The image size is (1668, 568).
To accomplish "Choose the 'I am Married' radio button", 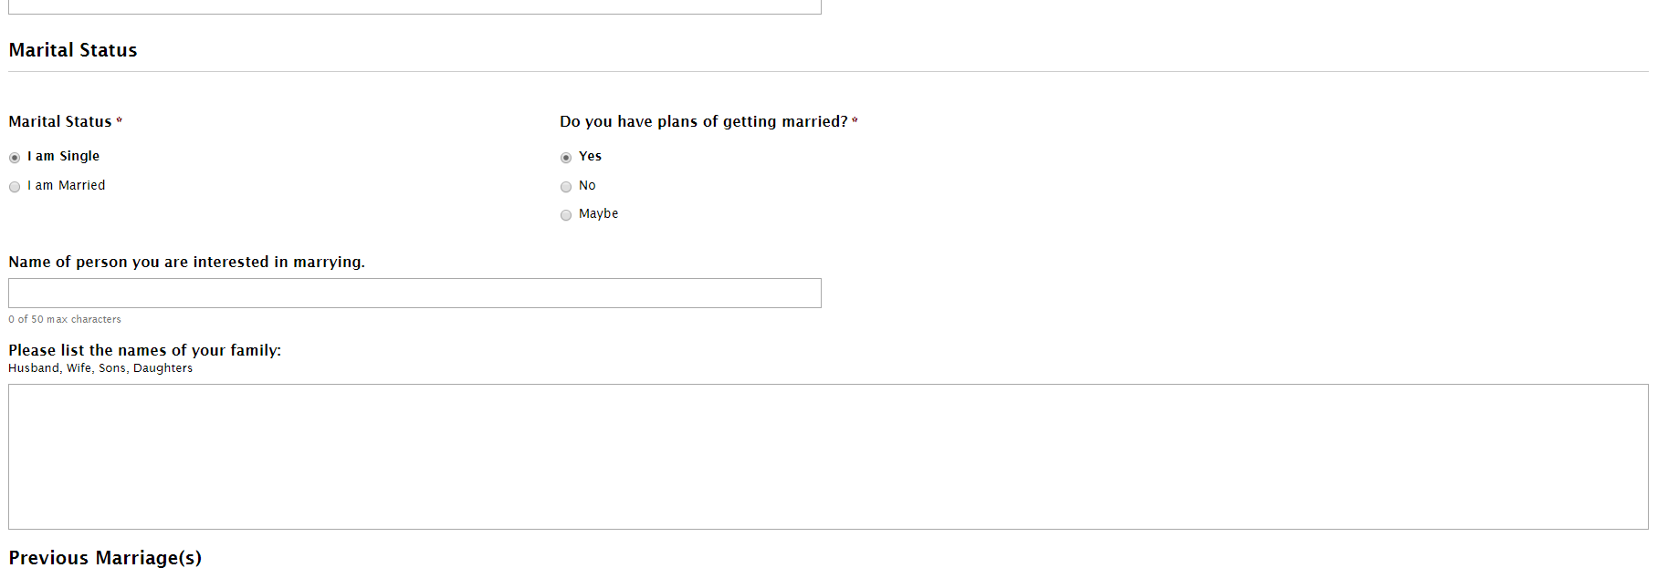I will click(x=15, y=187).
